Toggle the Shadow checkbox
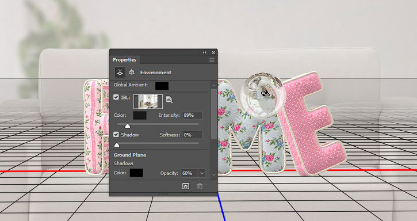 coord(116,135)
